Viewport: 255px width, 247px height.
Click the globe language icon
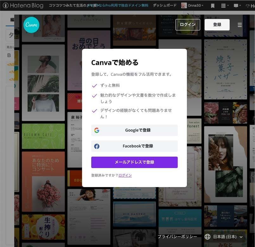click(x=207, y=237)
